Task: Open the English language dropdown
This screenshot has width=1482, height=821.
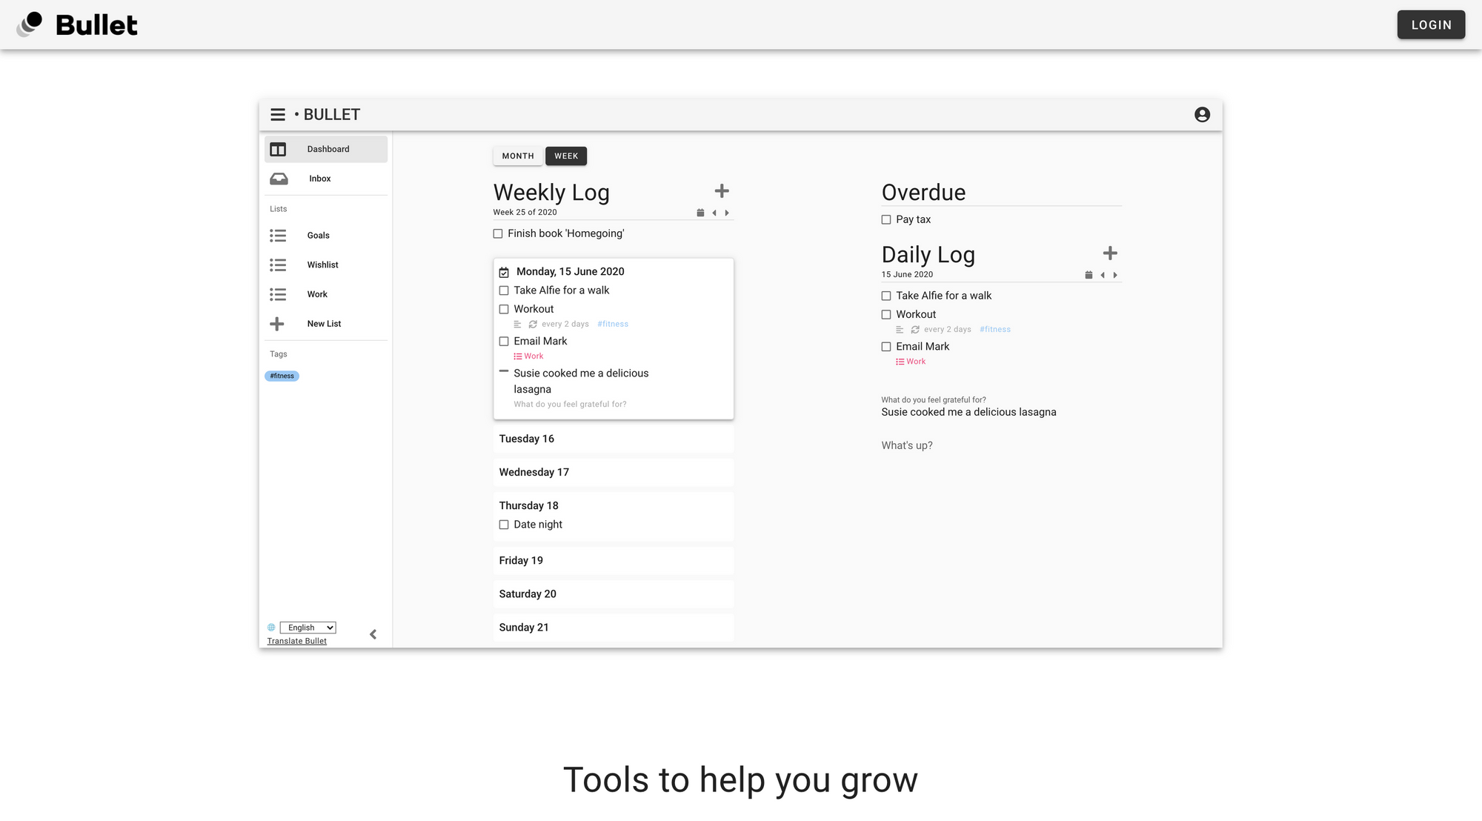Action: pos(308,628)
